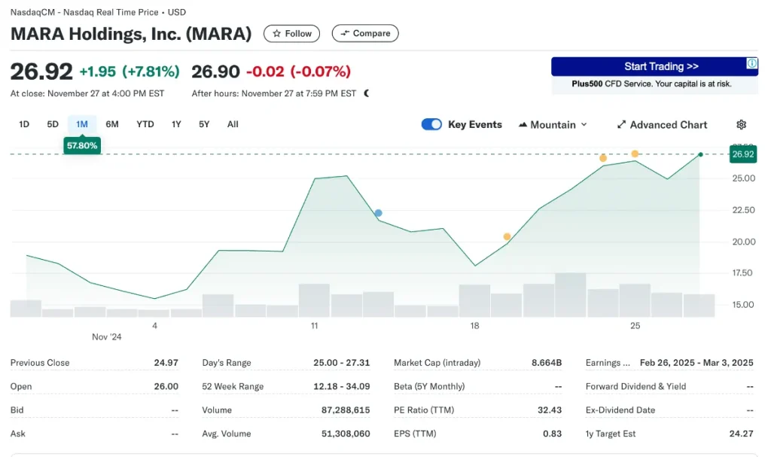Open the Compare button

(x=365, y=33)
